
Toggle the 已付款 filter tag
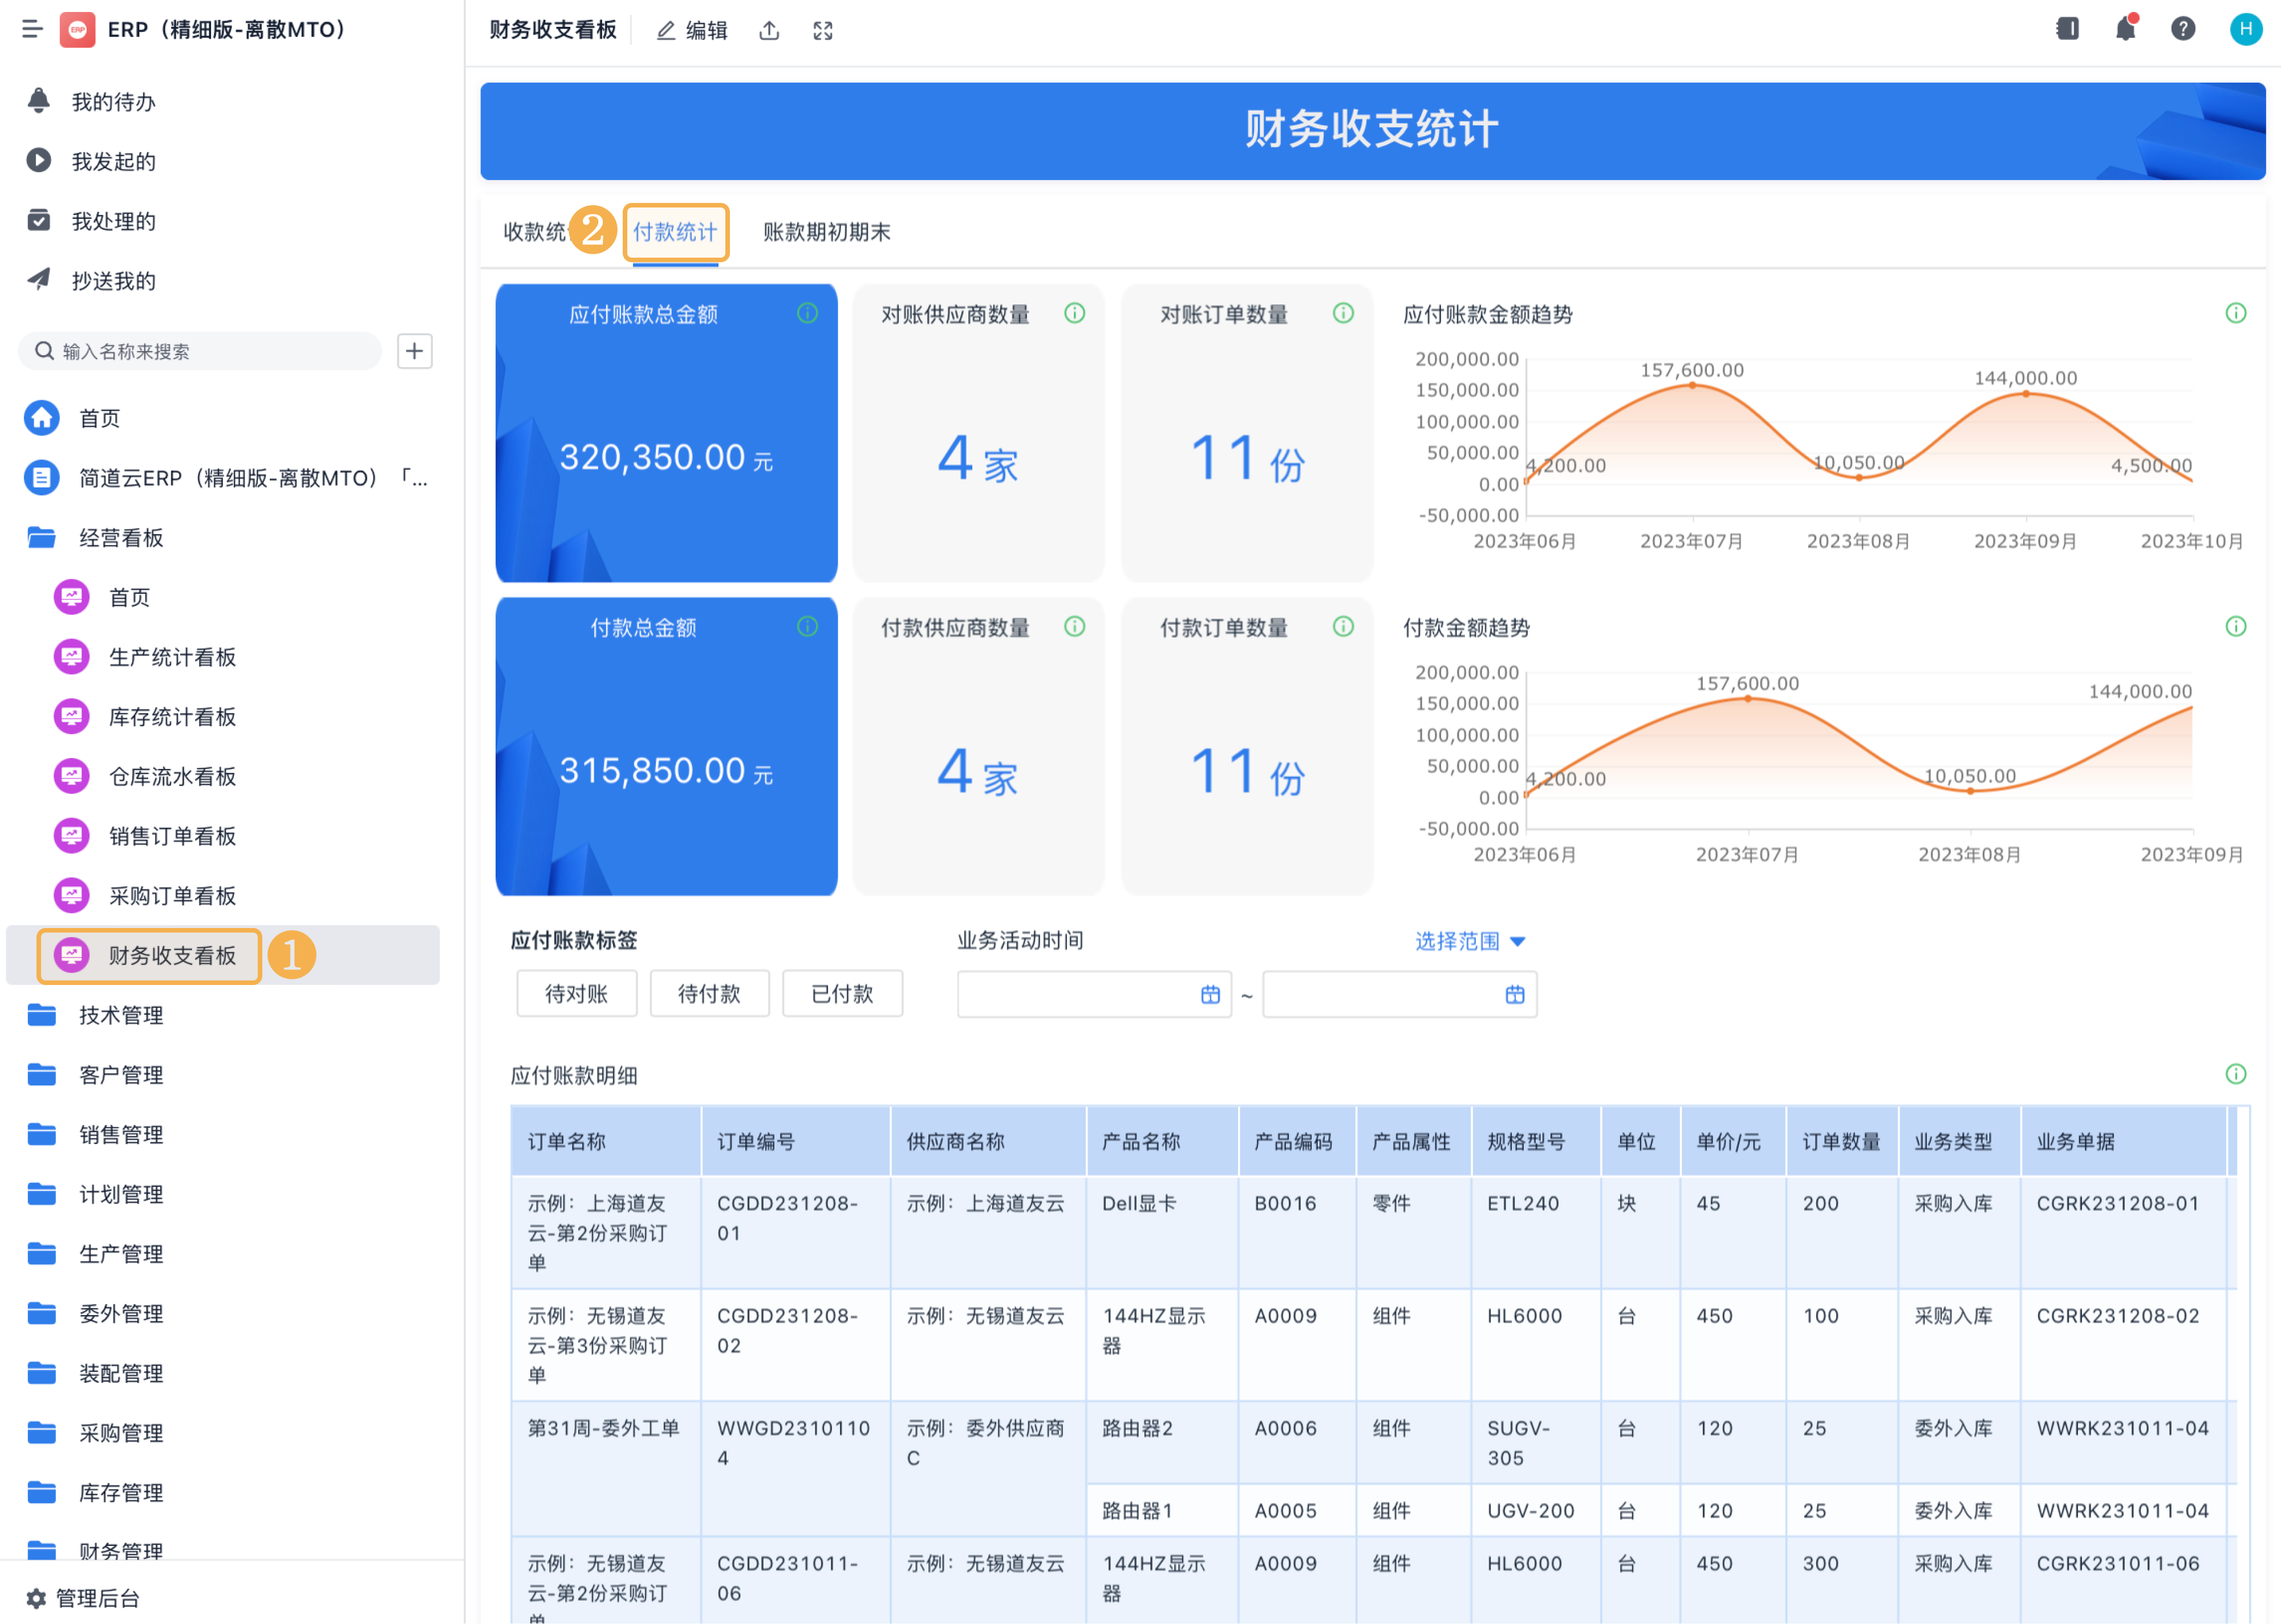tap(842, 994)
